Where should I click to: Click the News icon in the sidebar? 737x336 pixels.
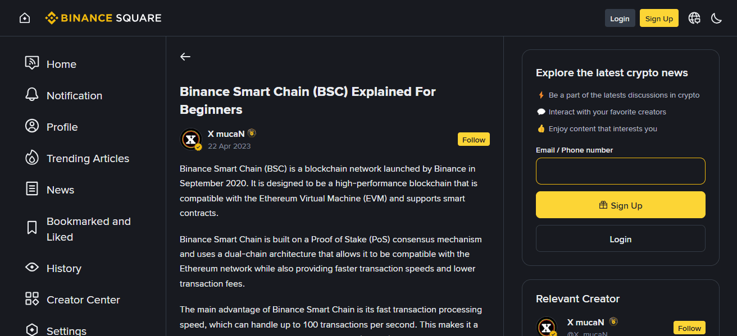coord(32,189)
